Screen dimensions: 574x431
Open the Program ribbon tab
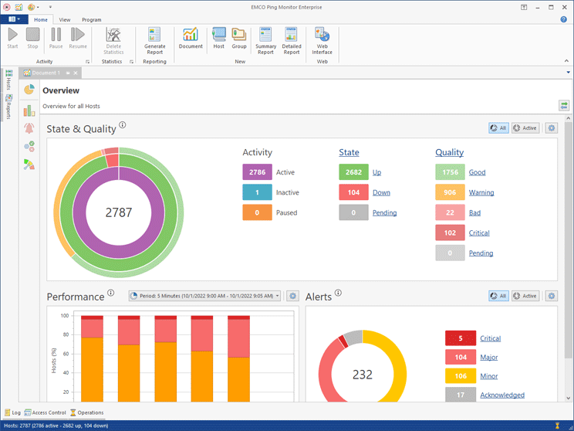click(x=91, y=19)
